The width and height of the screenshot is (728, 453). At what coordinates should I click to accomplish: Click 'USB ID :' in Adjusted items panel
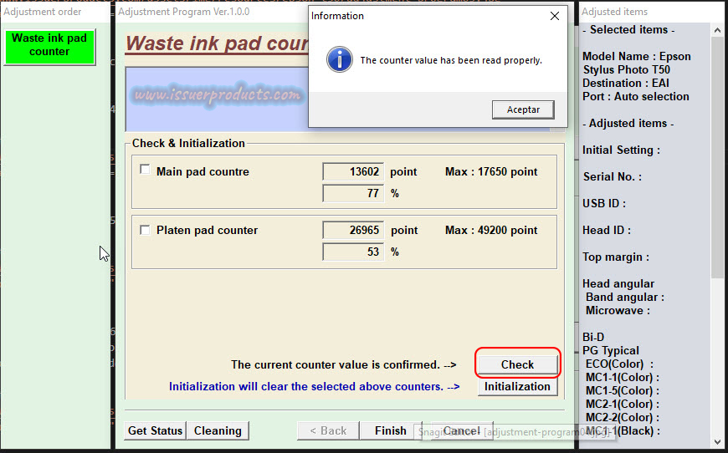pyautogui.click(x=604, y=204)
